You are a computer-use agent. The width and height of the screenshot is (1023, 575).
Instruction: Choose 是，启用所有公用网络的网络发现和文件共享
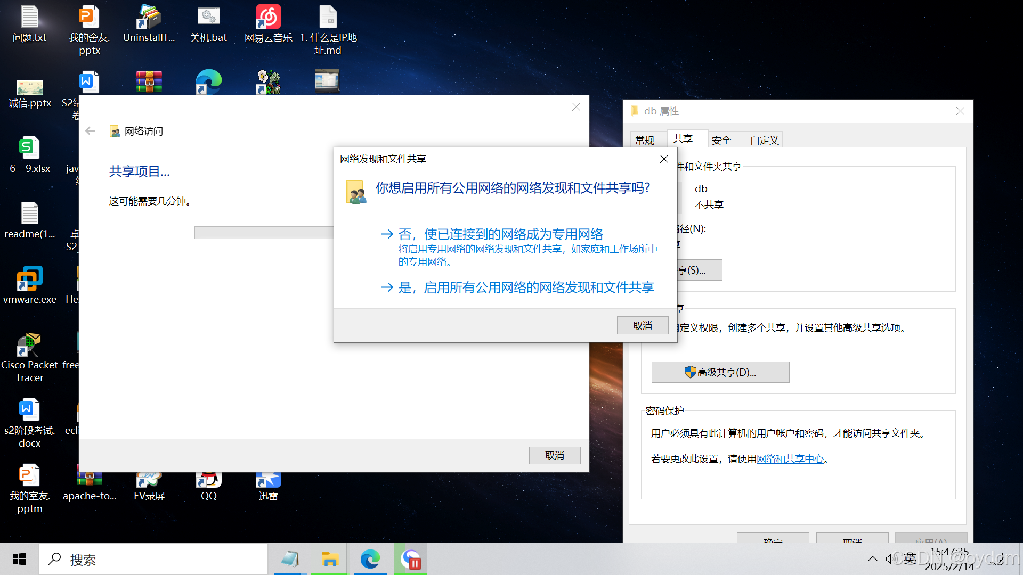[x=525, y=287]
